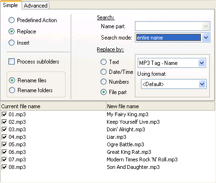Click the new name 'Liar.mp3'
The image size is (216, 183).
coord(116,137)
